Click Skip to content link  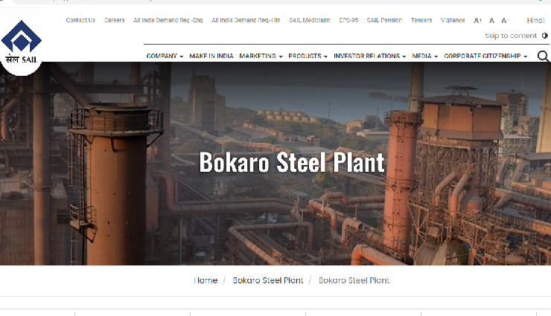click(x=510, y=36)
